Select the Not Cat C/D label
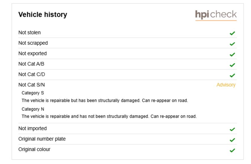 32,74
